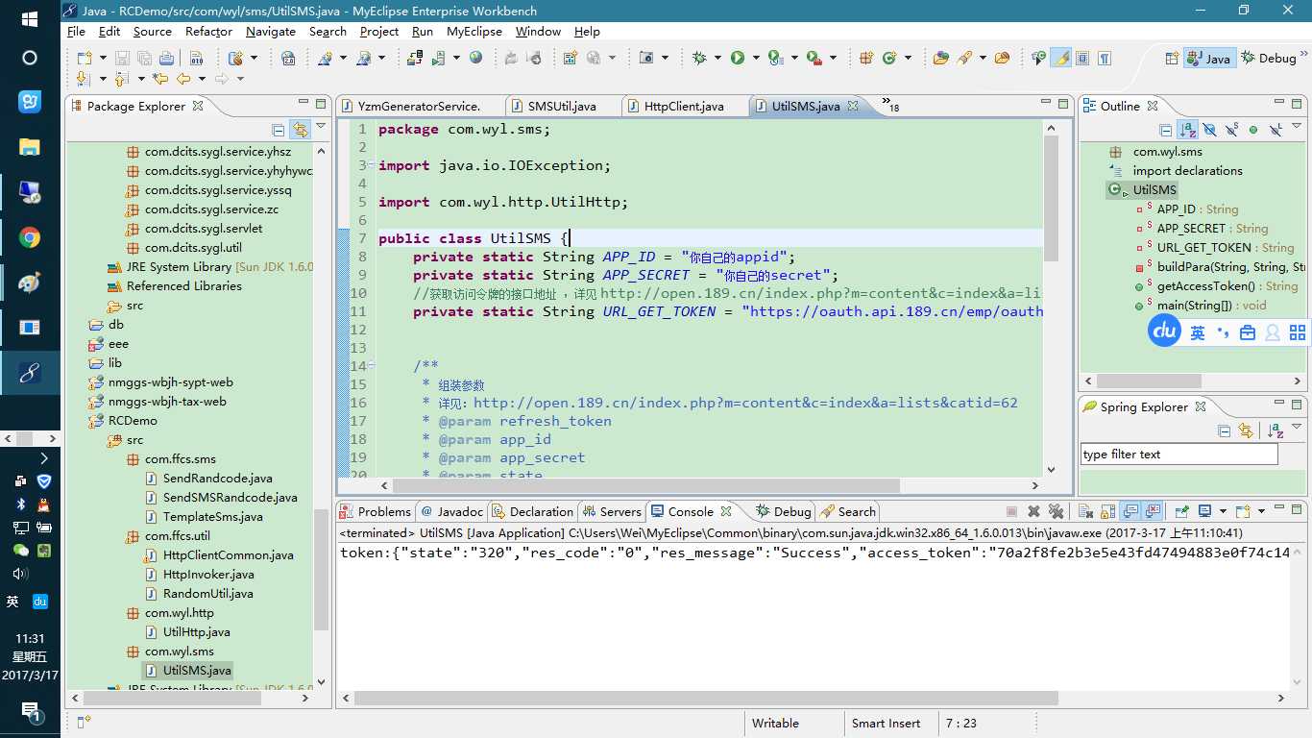Select the Java perspective button

(x=1209, y=58)
